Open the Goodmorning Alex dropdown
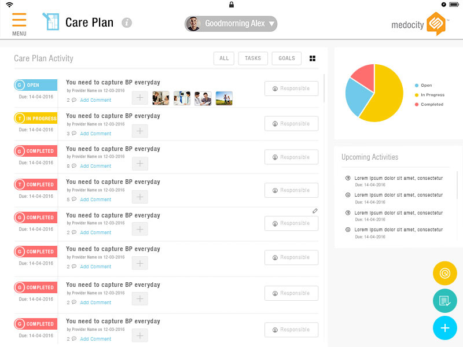This screenshot has width=463, height=347. [230, 24]
